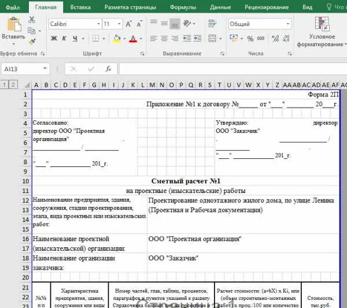Click cancel entry X in formula bar

pyautogui.click(x=73, y=69)
